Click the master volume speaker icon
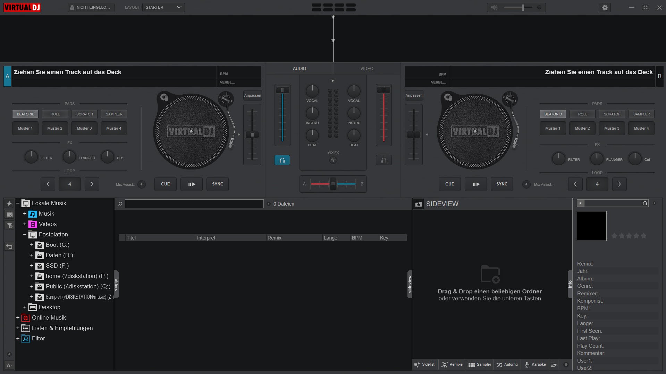This screenshot has height=374, width=666. 494,8
